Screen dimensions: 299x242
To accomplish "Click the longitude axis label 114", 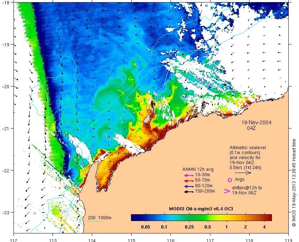I will 92,240.
